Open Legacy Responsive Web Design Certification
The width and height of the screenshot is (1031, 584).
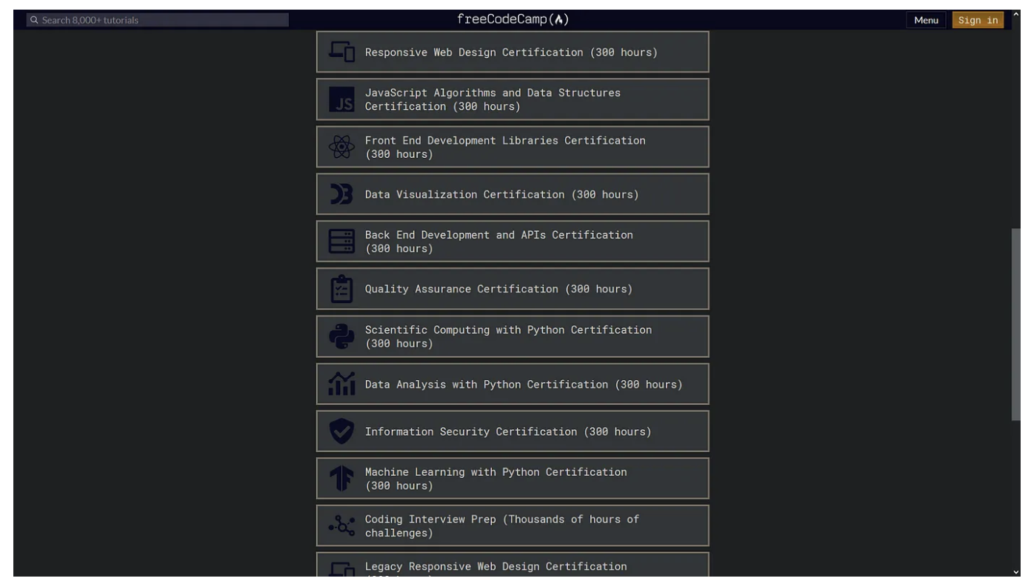[513, 565]
